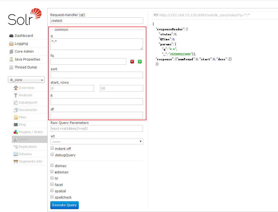
Task: Click the Java Properties icon
Action: coord(11,59)
